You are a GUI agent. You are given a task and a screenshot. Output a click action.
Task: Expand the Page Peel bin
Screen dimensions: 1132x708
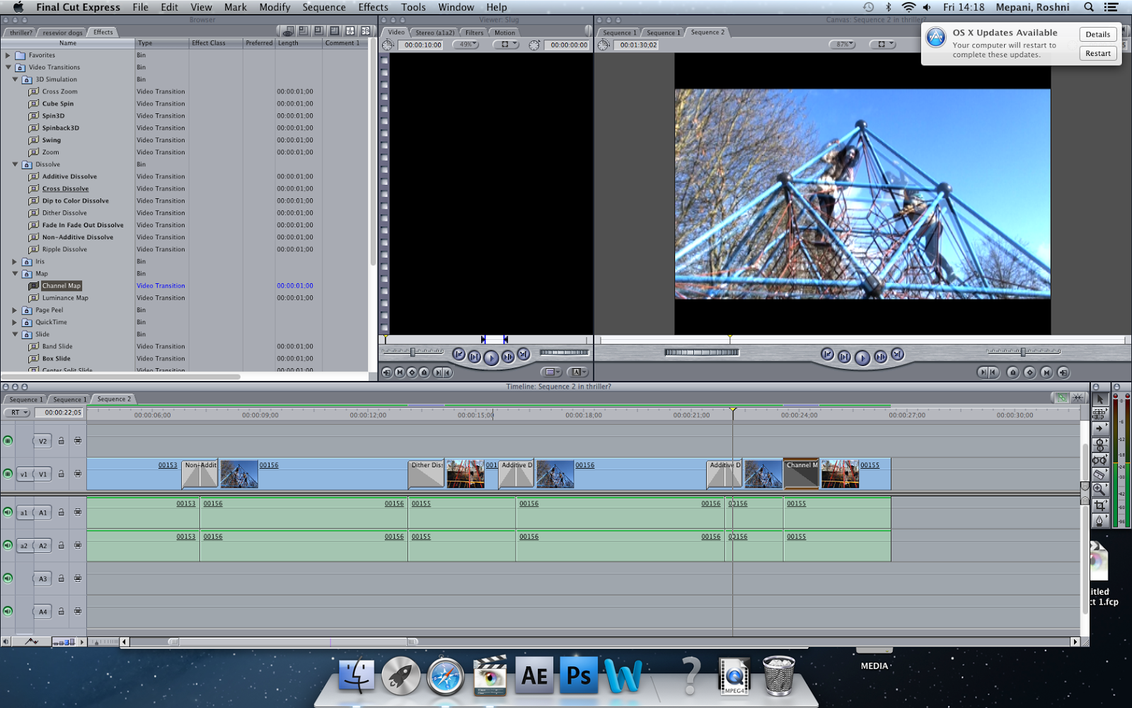click(x=15, y=310)
